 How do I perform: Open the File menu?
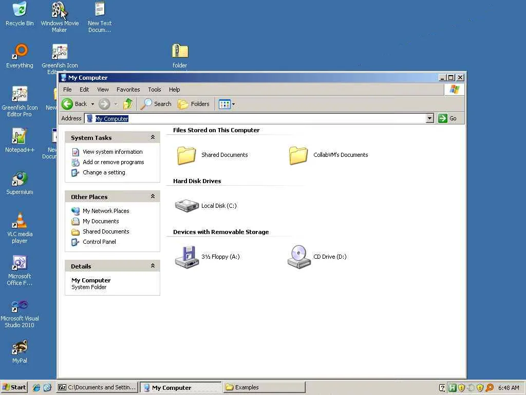(67, 89)
